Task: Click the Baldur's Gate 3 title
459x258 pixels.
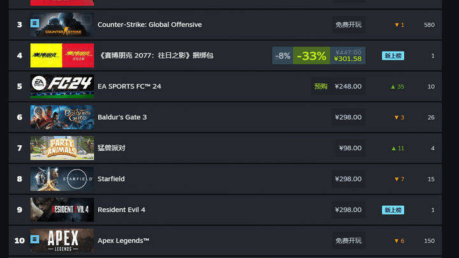Action: pyautogui.click(x=122, y=117)
